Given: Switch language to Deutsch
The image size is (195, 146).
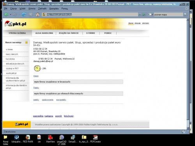Looking at the screenshot, I should 145,23.
